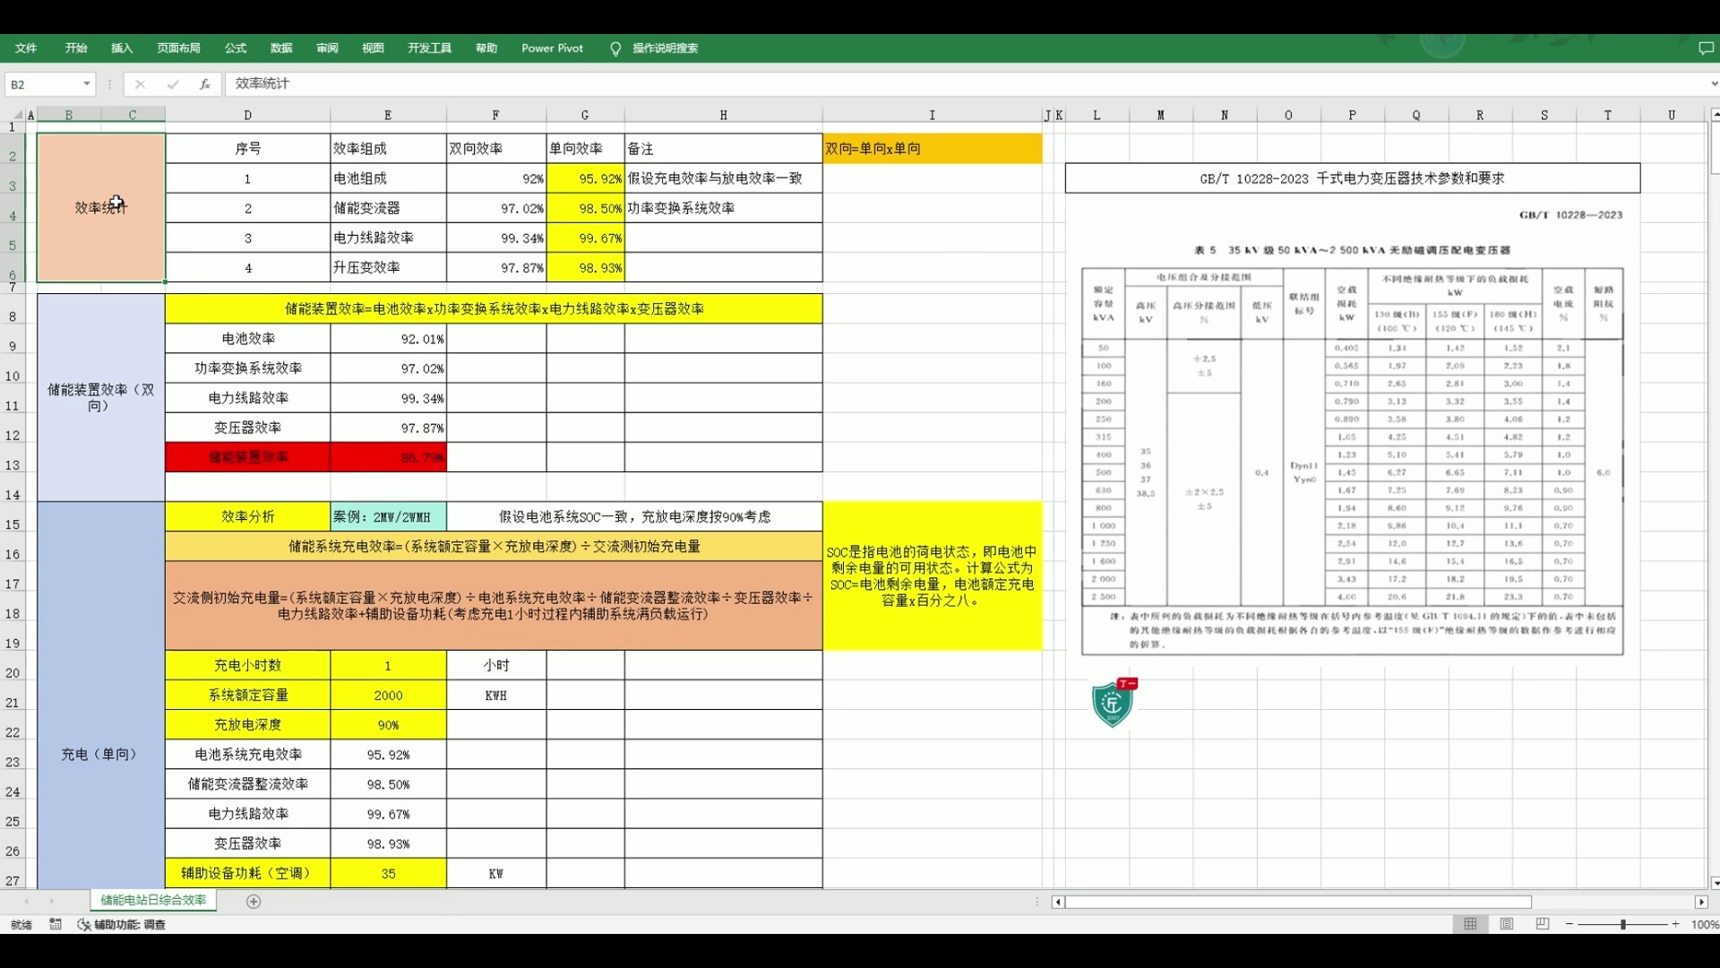Open the 公式 ribbon tab
The width and height of the screenshot is (1720, 968).
coord(236,48)
